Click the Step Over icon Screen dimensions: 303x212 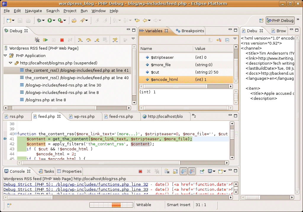pos(88,40)
